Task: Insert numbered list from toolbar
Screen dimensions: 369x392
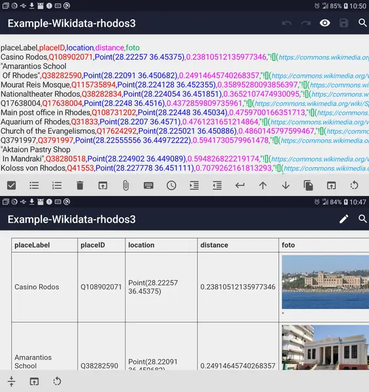Action: coord(57,186)
